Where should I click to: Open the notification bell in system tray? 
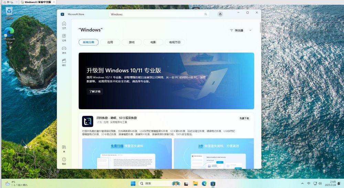[339, 184]
